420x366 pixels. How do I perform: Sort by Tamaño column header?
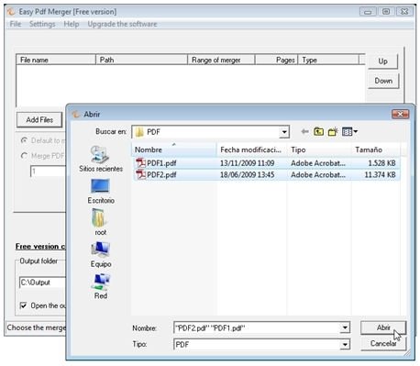pos(376,150)
